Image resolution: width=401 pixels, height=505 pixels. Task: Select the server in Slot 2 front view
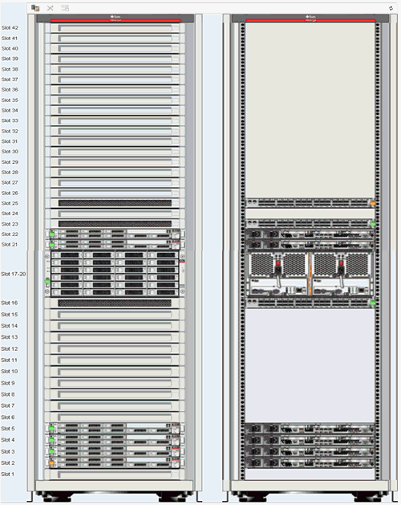(x=115, y=462)
